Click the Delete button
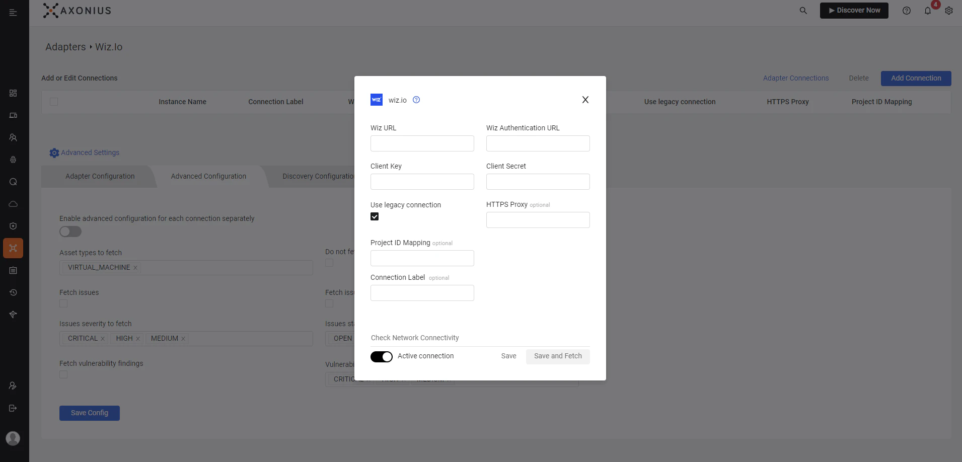 859,78
